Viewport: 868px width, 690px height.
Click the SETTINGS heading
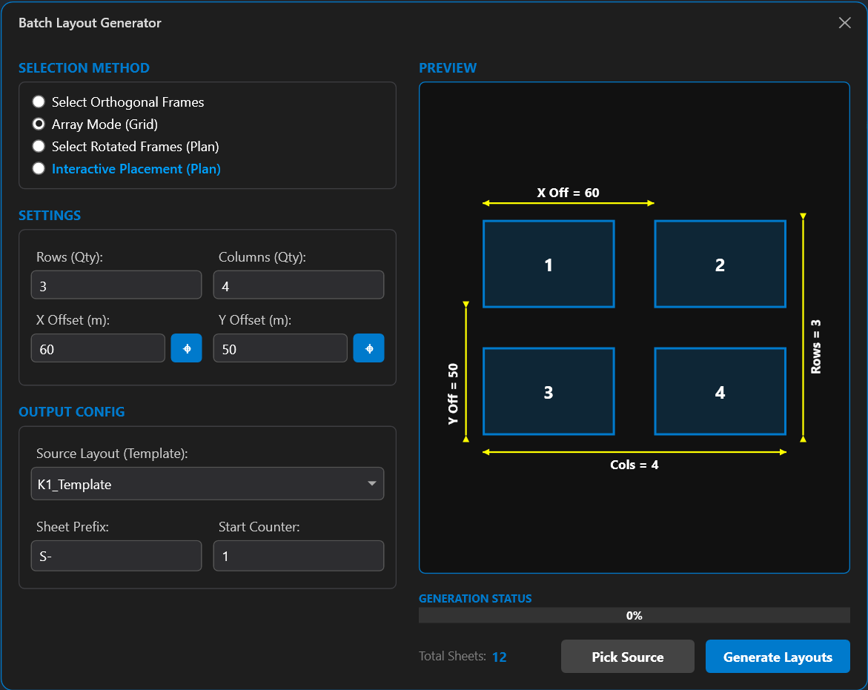[x=50, y=215]
